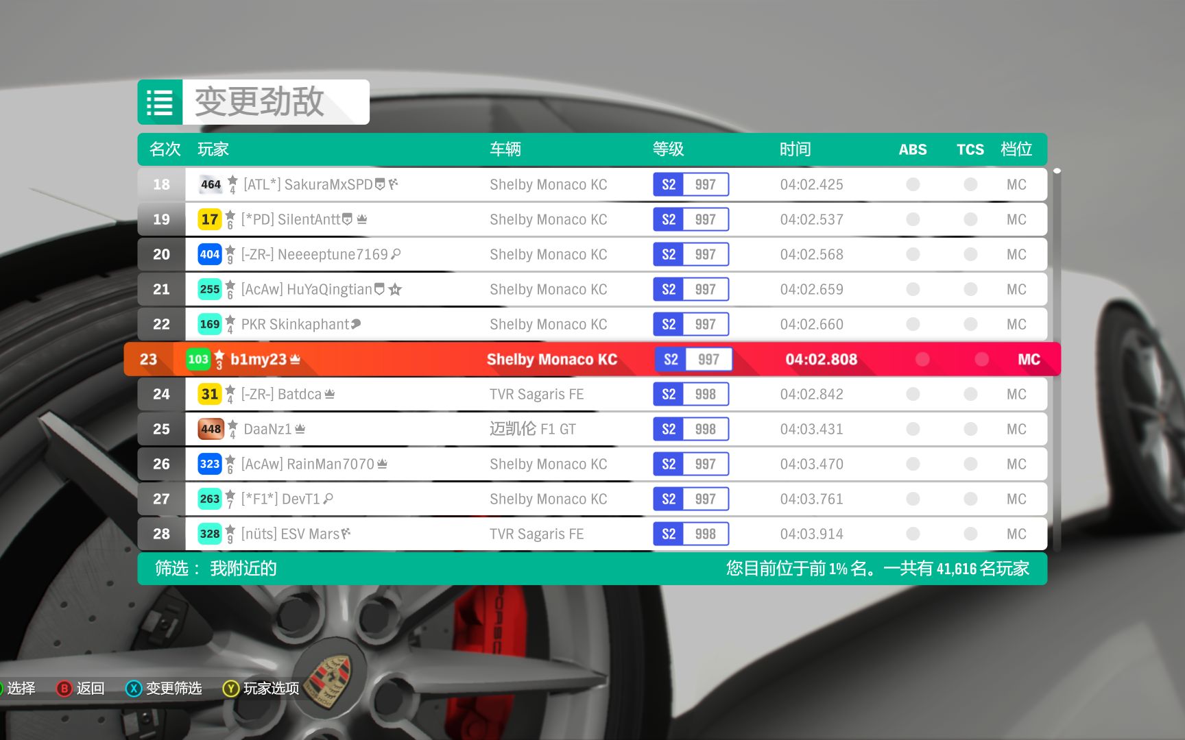The height and width of the screenshot is (740, 1185).
Task: Click the list icon beside 变更劲敌 title
Action: pyautogui.click(x=160, y=102)
